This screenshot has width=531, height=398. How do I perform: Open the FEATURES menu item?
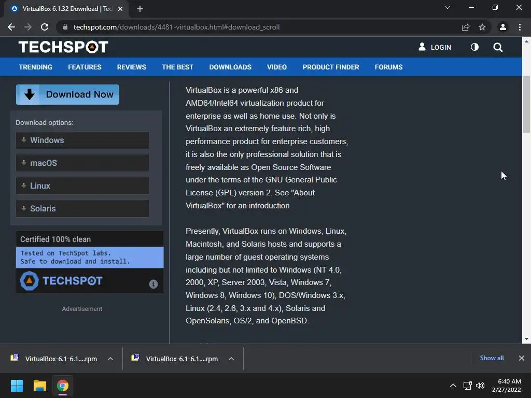(85, 67)
